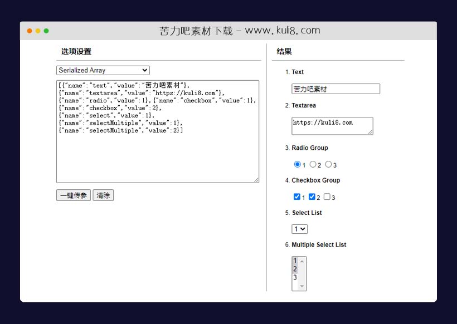This screenshot has width=457, height=324.
Task: Choose radio button option 3
Action: point(328,164)
